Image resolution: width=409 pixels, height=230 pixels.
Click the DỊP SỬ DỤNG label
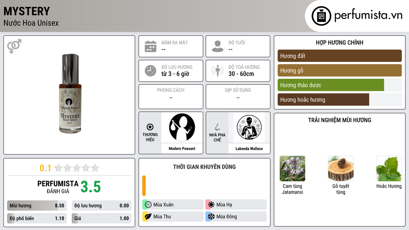(x=238, y=90)
